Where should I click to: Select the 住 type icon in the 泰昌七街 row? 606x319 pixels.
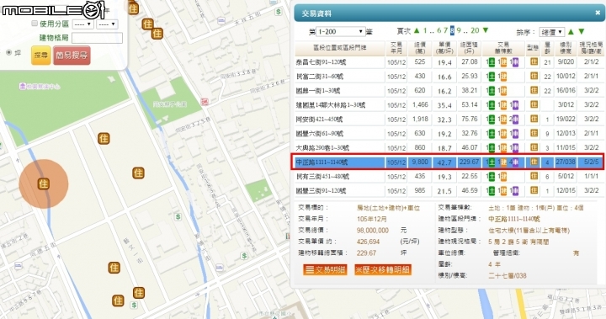point(534,62)
